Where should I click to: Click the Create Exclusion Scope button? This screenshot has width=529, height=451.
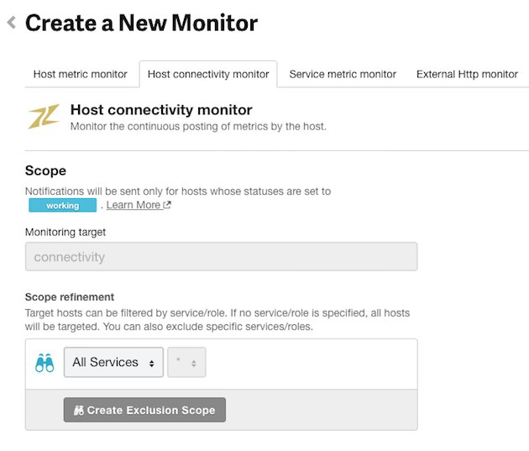click(x=144, y=410)
